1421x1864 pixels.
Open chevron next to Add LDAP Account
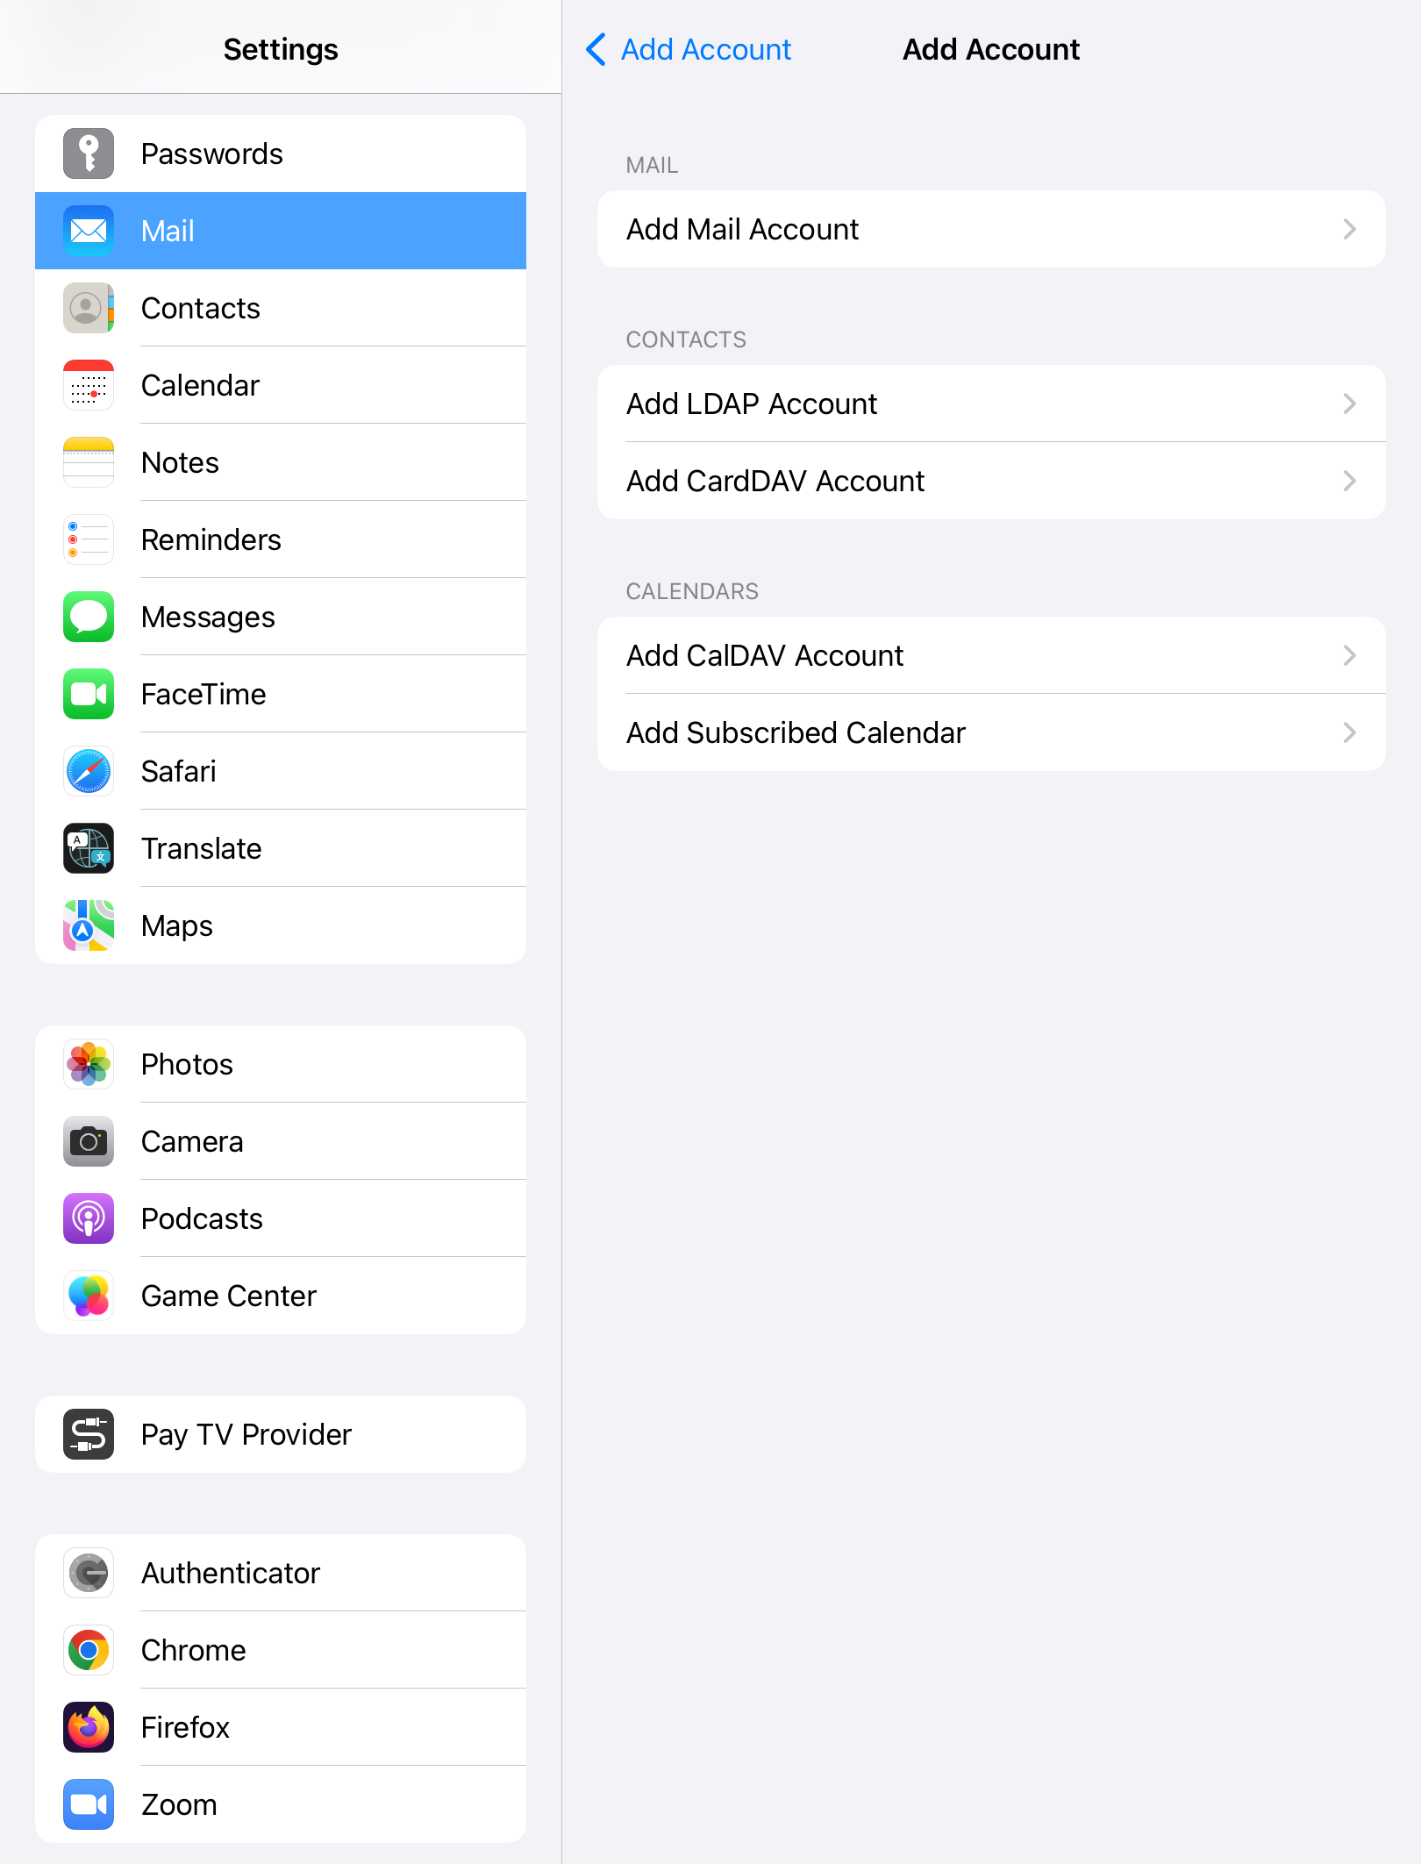1349,404
